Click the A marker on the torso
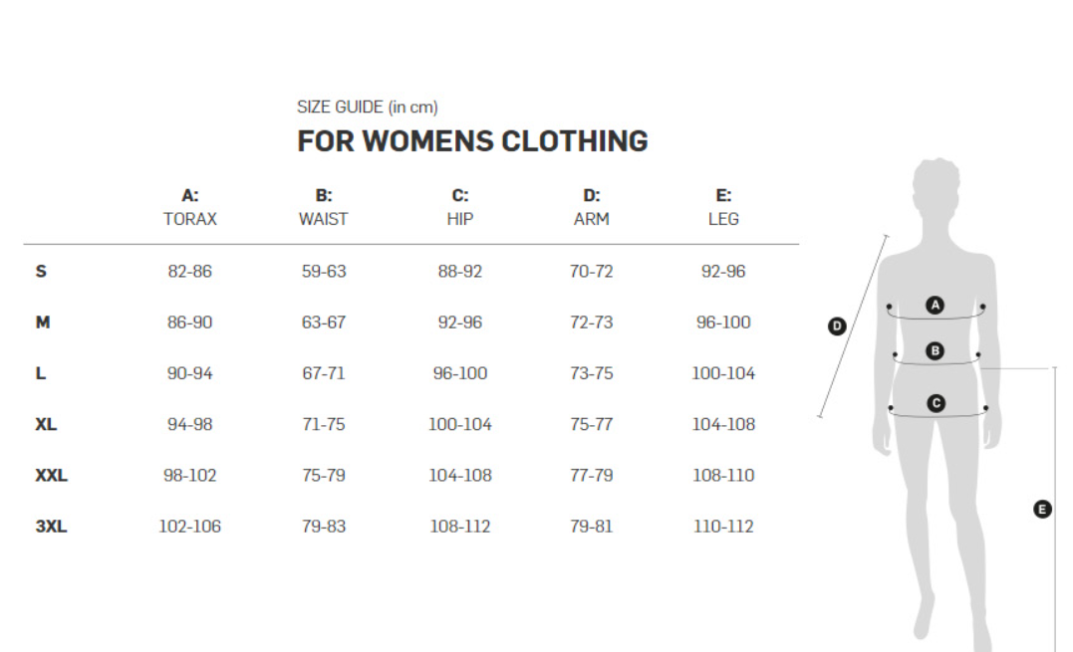 click(x=935, y=305)
